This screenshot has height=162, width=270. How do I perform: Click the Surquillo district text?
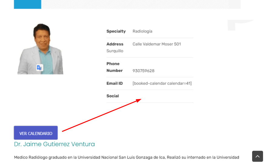[115, 51]
